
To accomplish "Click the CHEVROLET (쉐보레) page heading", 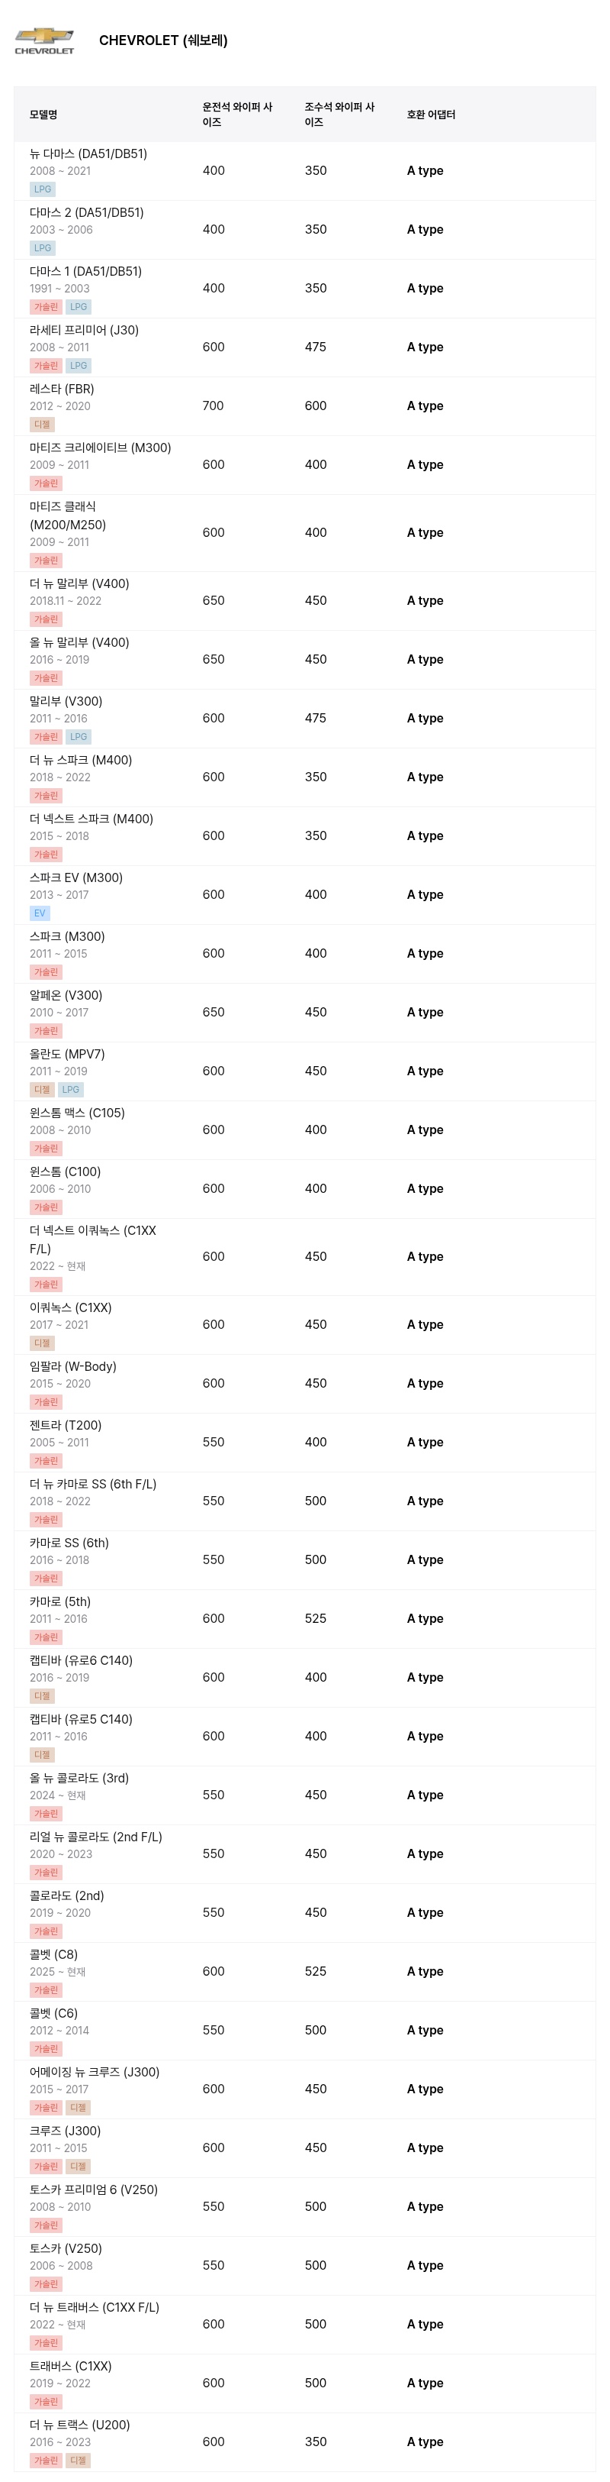I will [x=164, y=40].
